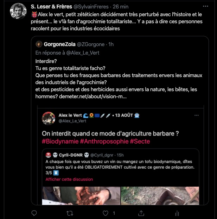The image size is (217, 219).
Task: Open the 26 min timestamp link
Action: pyautogui.click(x=122, y=7)
